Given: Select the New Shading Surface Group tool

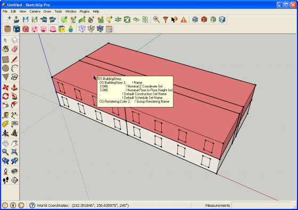Looking at the screenshot, I should point(73,20).
